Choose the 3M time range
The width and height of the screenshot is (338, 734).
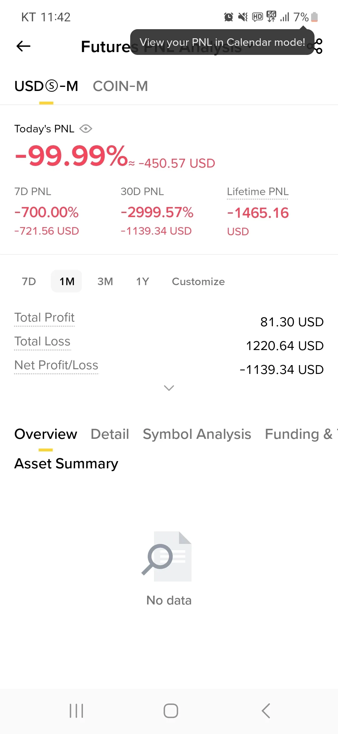click(105, 281)
